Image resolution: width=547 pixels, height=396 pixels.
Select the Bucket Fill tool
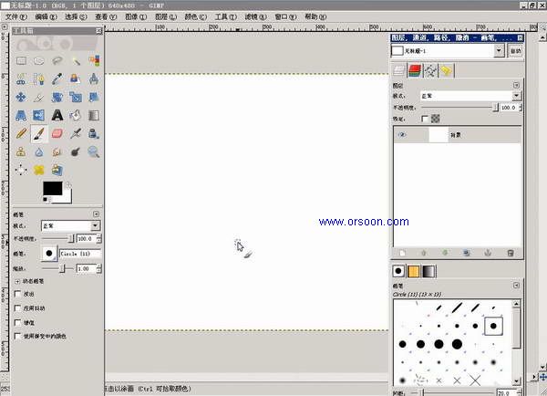coord(76,115)
